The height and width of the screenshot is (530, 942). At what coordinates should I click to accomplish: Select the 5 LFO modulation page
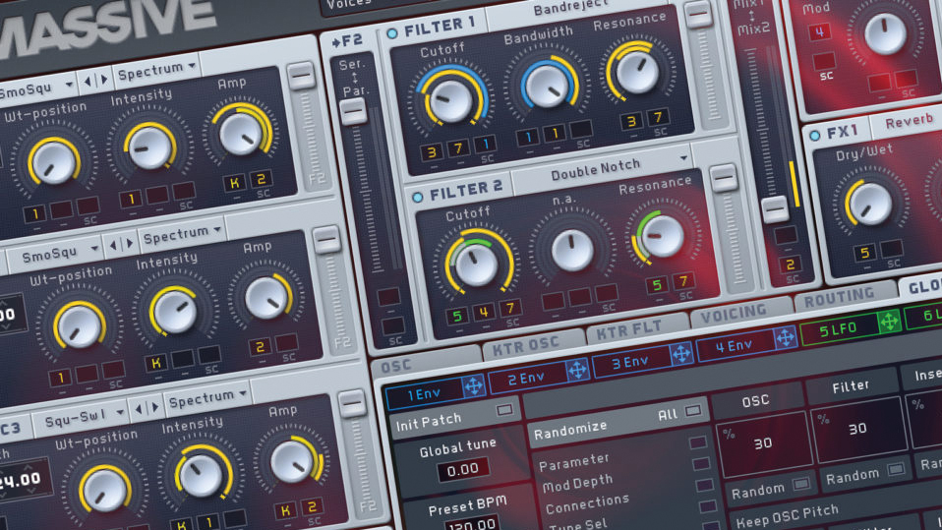click(x=839, y=330)
